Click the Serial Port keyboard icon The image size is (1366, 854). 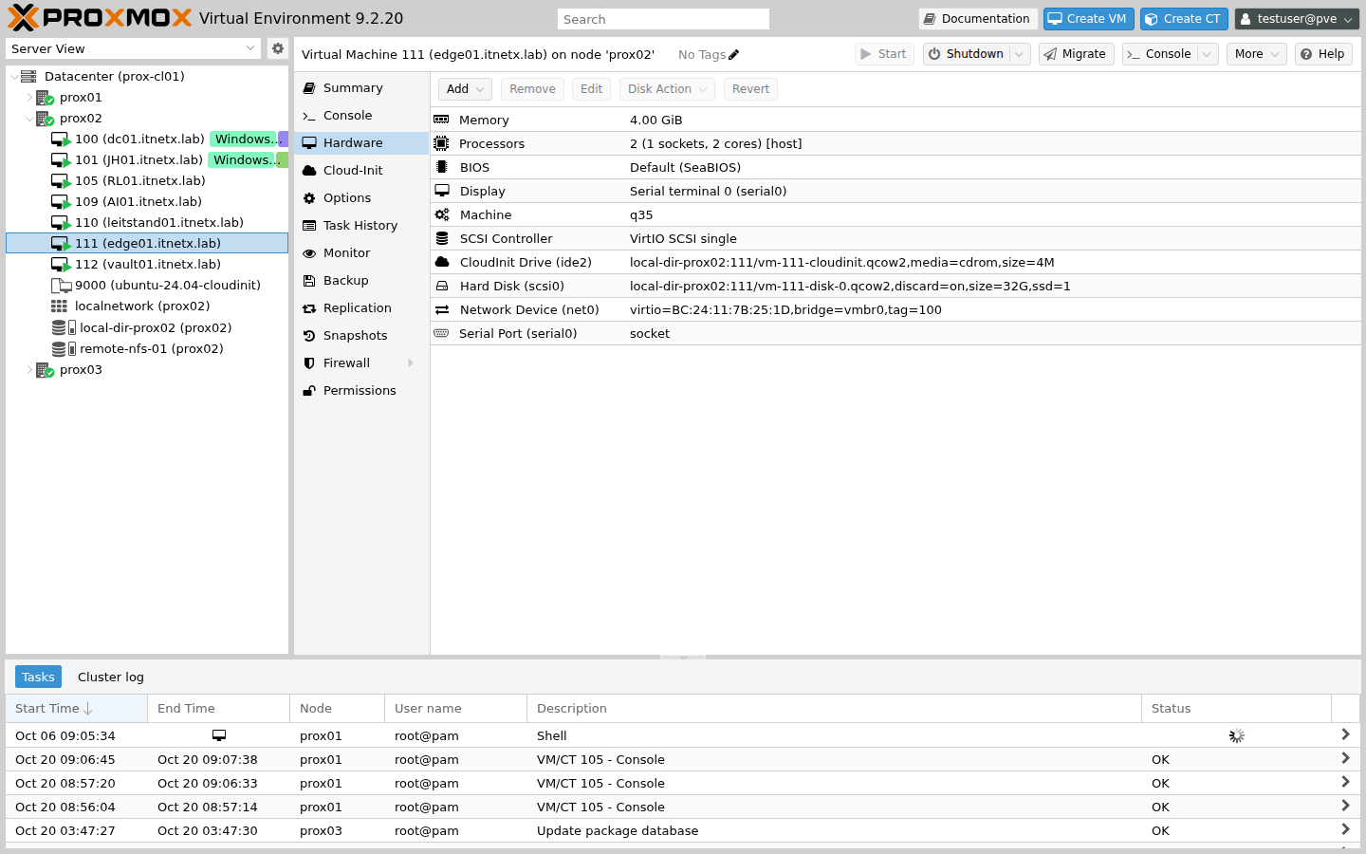click(441, 333)
